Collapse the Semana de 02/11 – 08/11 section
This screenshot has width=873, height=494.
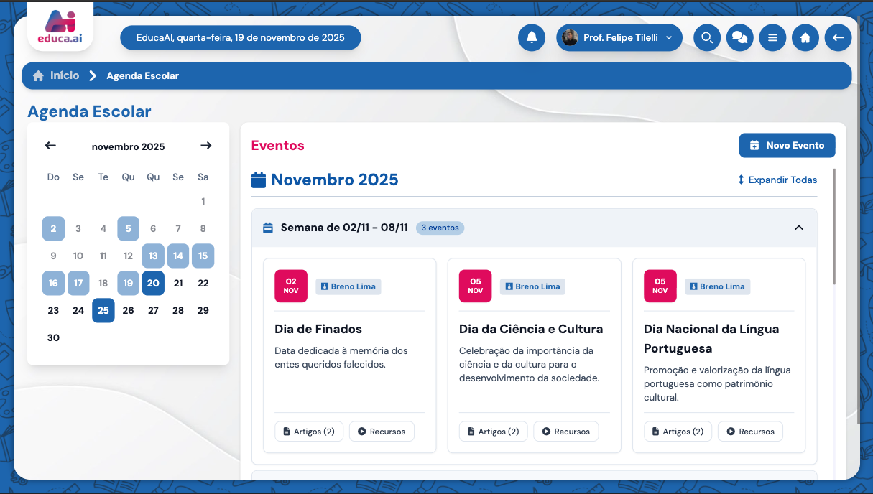tap(799, 227)
